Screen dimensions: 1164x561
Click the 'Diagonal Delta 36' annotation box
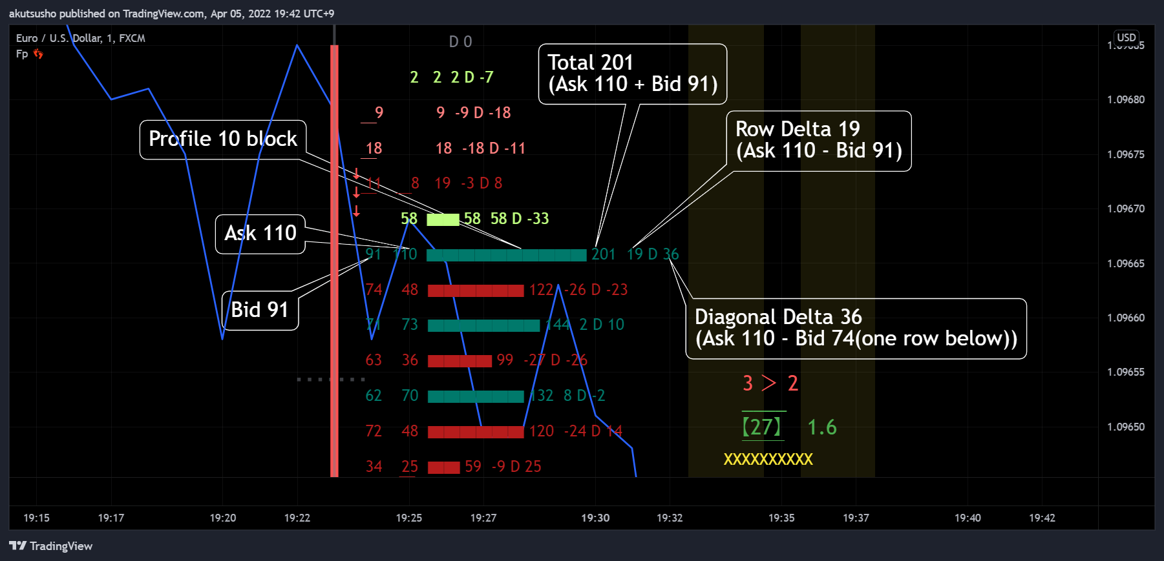pyautogui.click(x=856, y=328)
